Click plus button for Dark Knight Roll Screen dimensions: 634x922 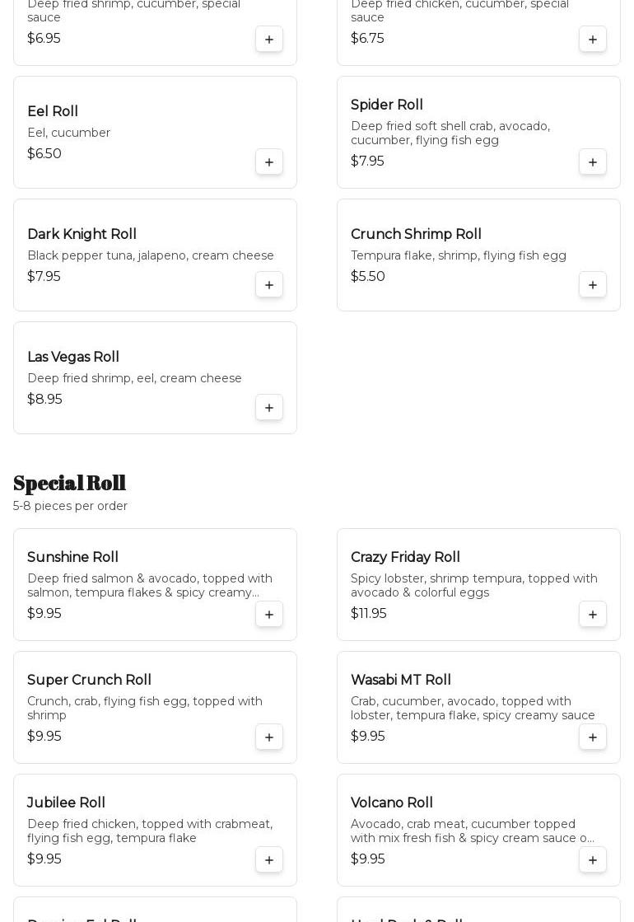click(269, 285)
